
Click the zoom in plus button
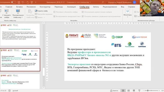tap(159, 90)
